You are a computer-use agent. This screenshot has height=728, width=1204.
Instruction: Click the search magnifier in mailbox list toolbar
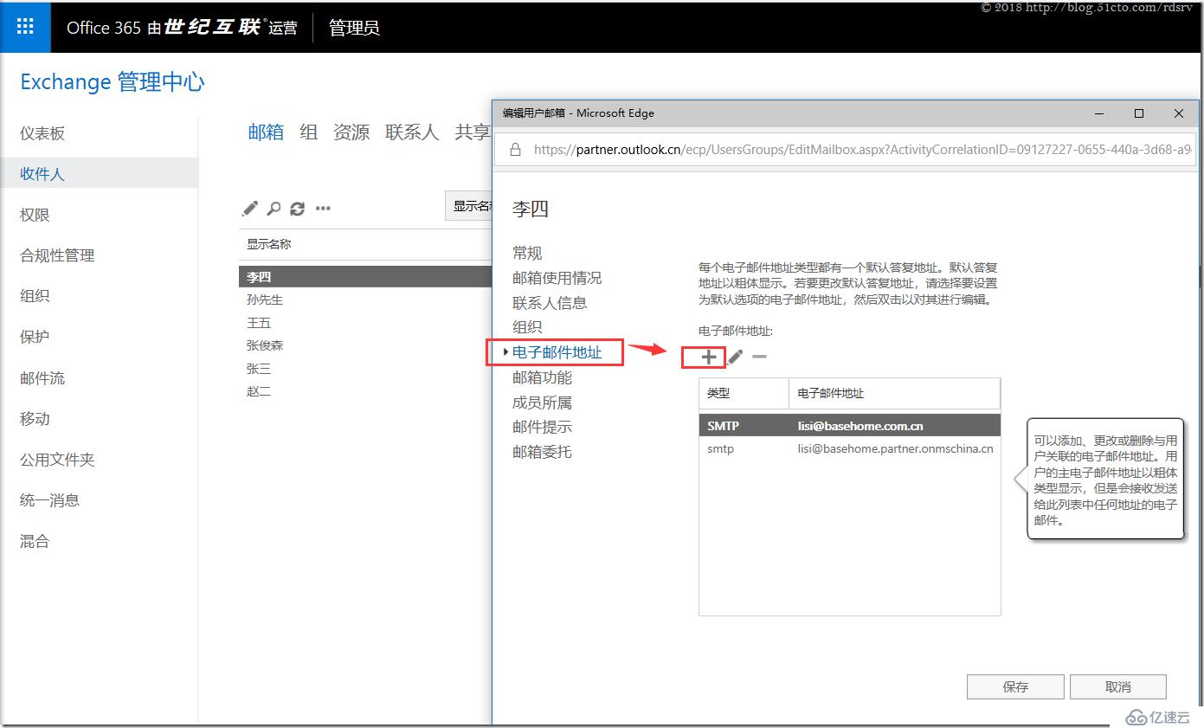[274, 208]
